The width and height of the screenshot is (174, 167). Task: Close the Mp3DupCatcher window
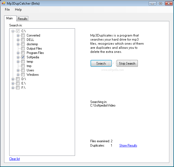(169, 4)
